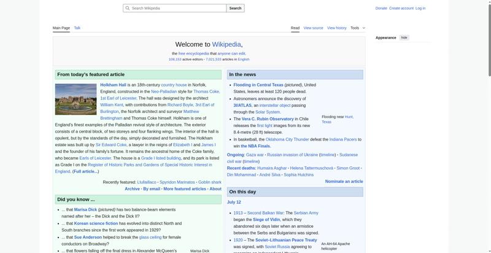The width and height of the screenshot is (491, 253).
Task: Click the By email link
Action: 152,189
